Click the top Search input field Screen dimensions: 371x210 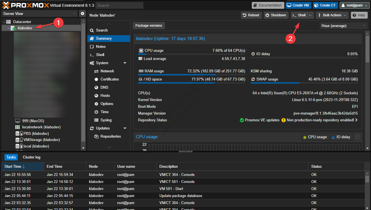click(x=119, y=5)
